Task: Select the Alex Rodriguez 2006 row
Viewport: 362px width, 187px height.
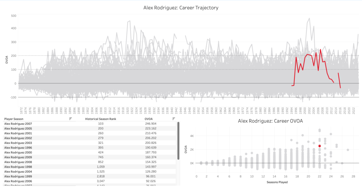Action: pyautogui.click(x=89, y=181)
